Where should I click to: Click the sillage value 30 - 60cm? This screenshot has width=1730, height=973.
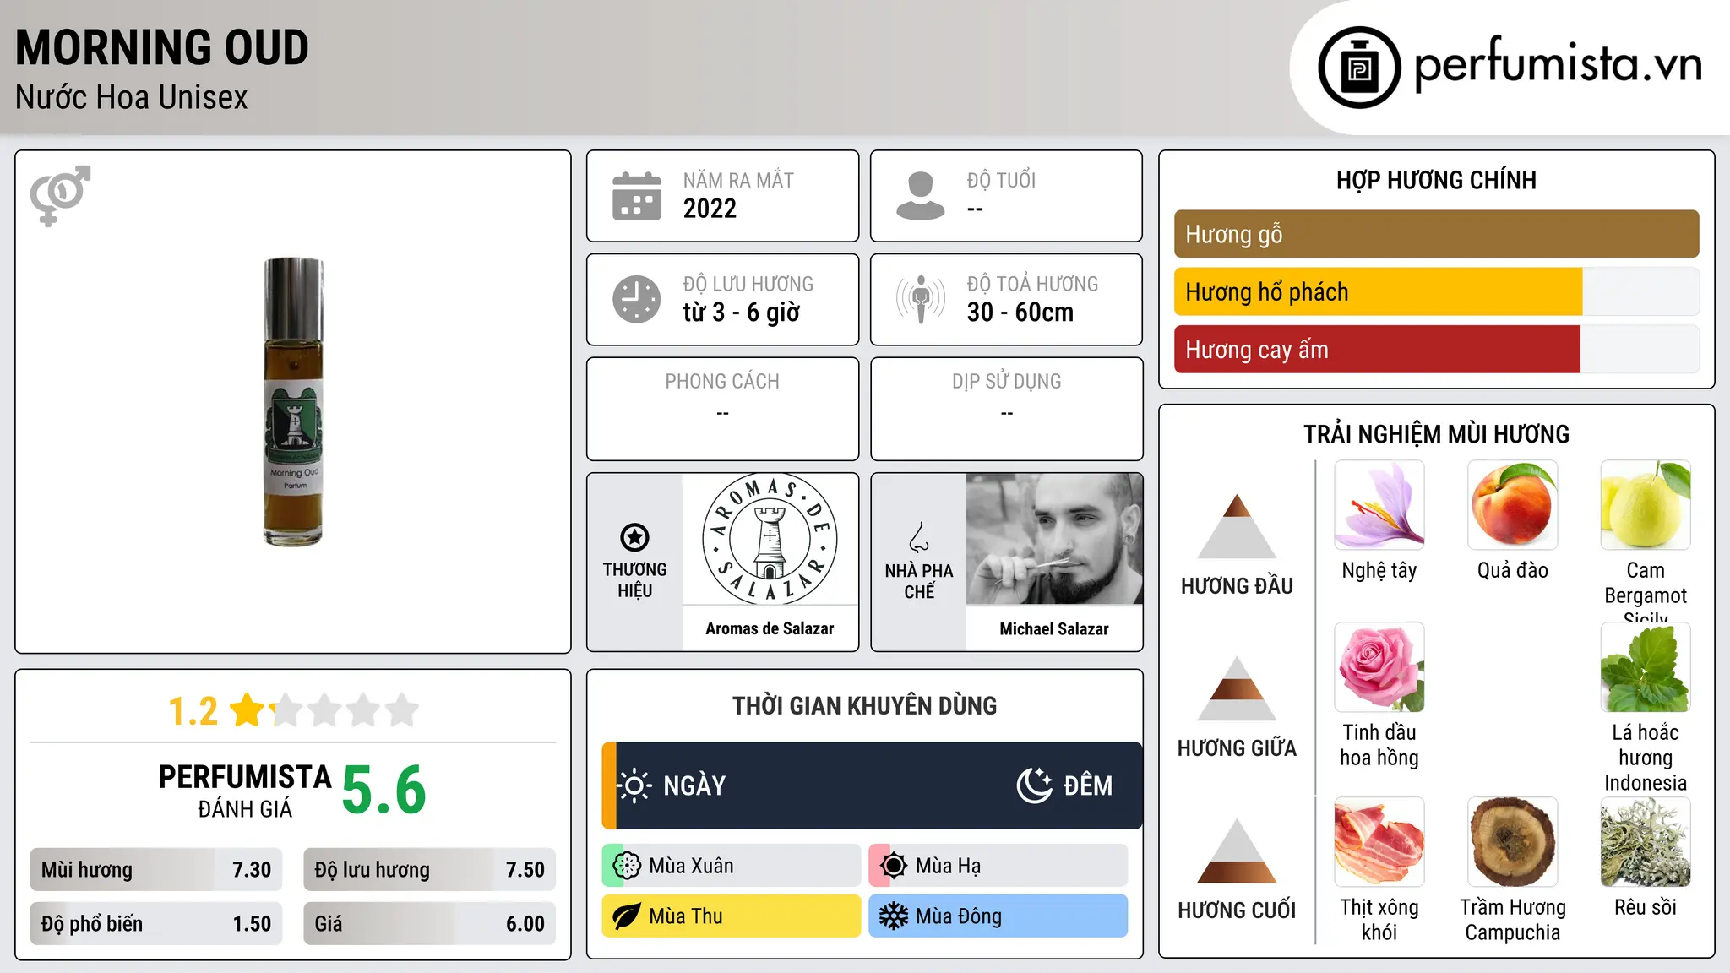pos(1020,313)
